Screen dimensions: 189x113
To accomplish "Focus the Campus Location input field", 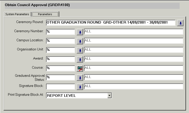I will (x=60, y=41).
